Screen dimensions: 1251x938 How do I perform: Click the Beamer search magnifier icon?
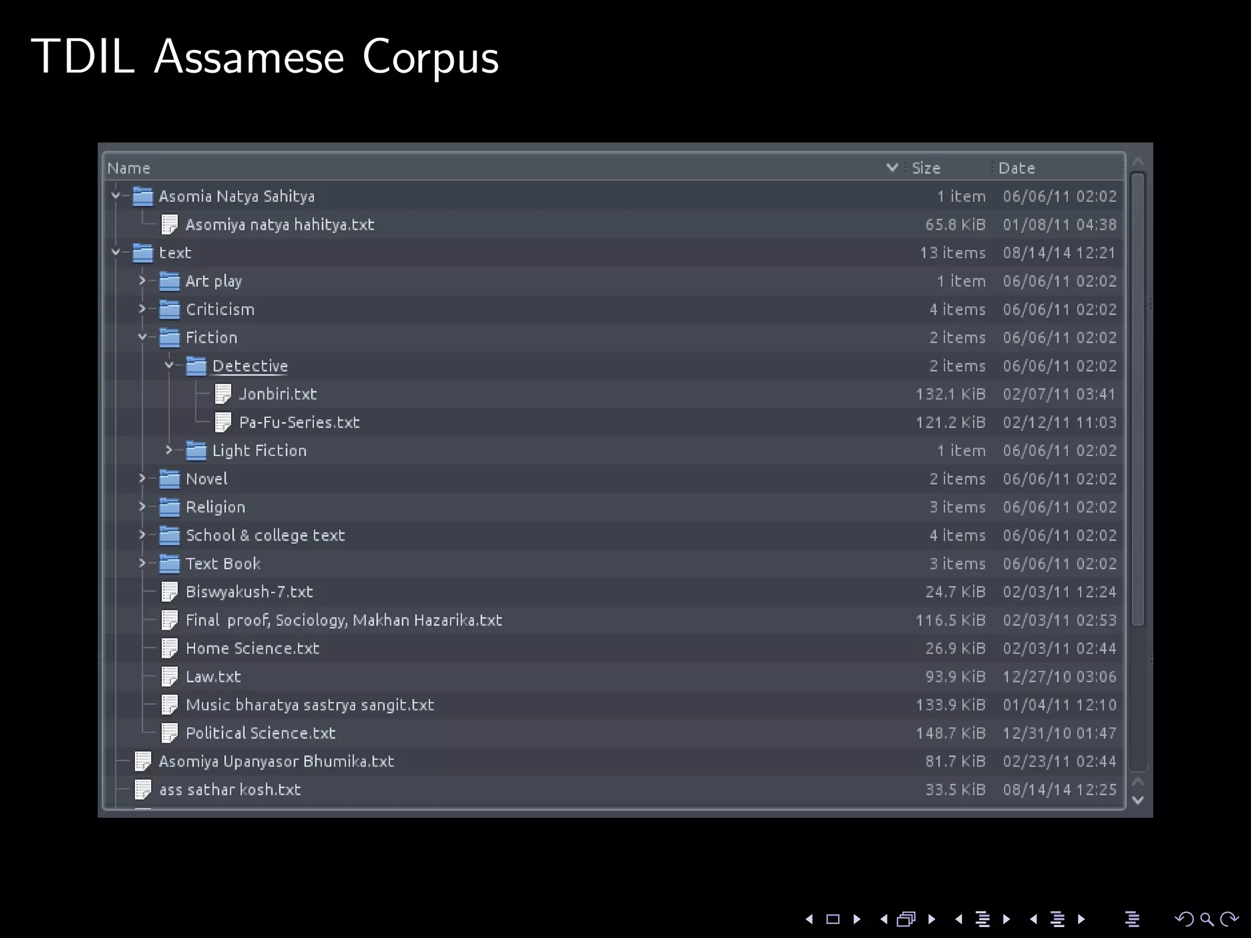click(x=1207, y=919)
